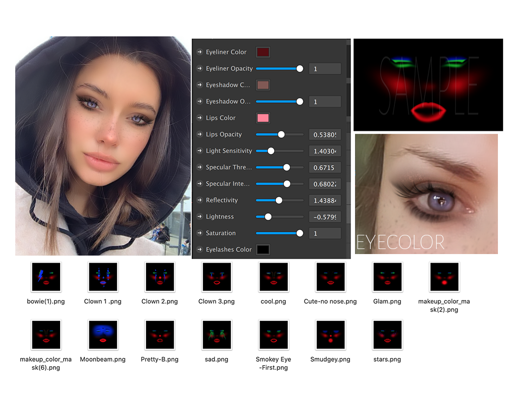Open the pink Lips Color swatch
505x395 pixels.
263,118
